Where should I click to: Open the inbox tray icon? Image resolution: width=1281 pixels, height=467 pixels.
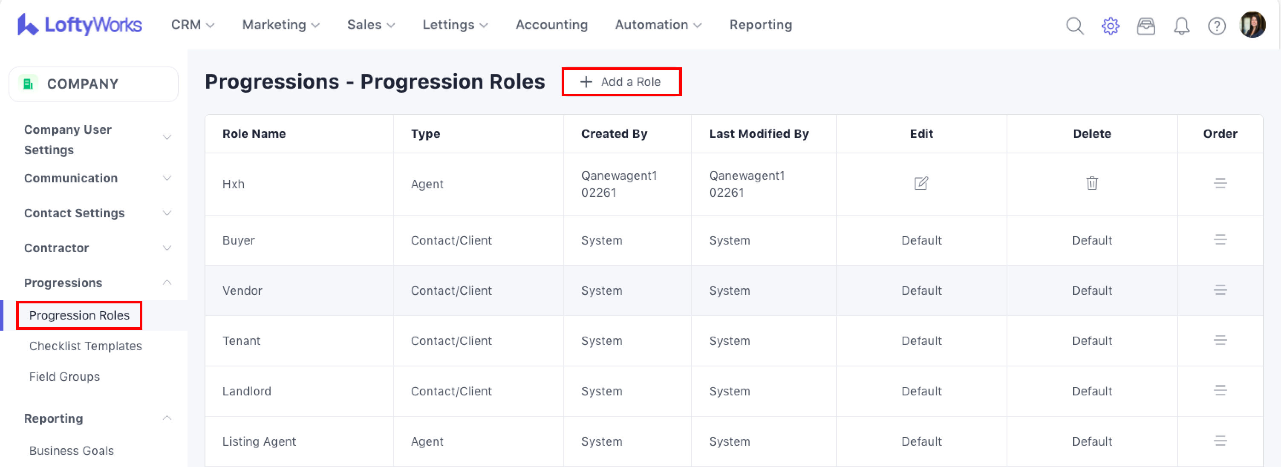(x=1146, y=26)
